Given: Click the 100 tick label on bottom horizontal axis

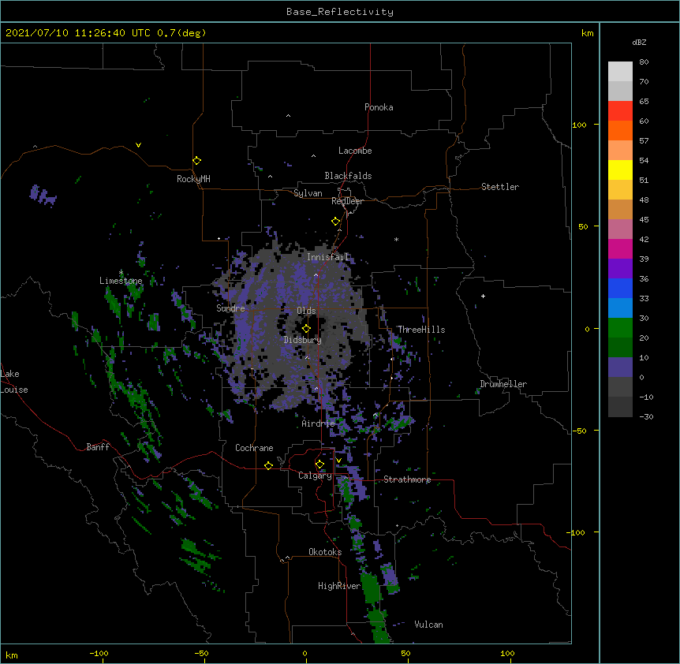Looking at the screenshot, I should tap(507, 653).
